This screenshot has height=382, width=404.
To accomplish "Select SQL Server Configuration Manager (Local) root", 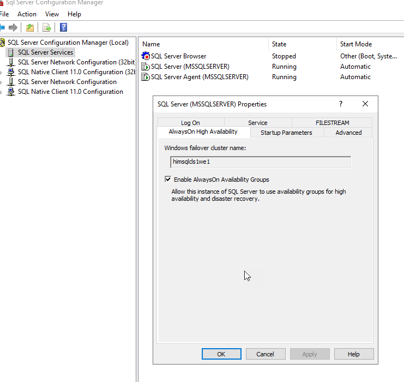I will click(x=68, y=43).
